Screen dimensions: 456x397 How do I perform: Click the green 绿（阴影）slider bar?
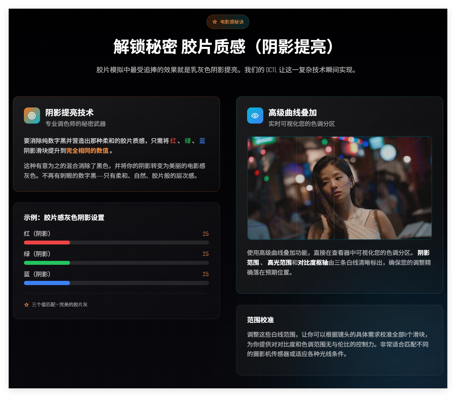point(116,263)
